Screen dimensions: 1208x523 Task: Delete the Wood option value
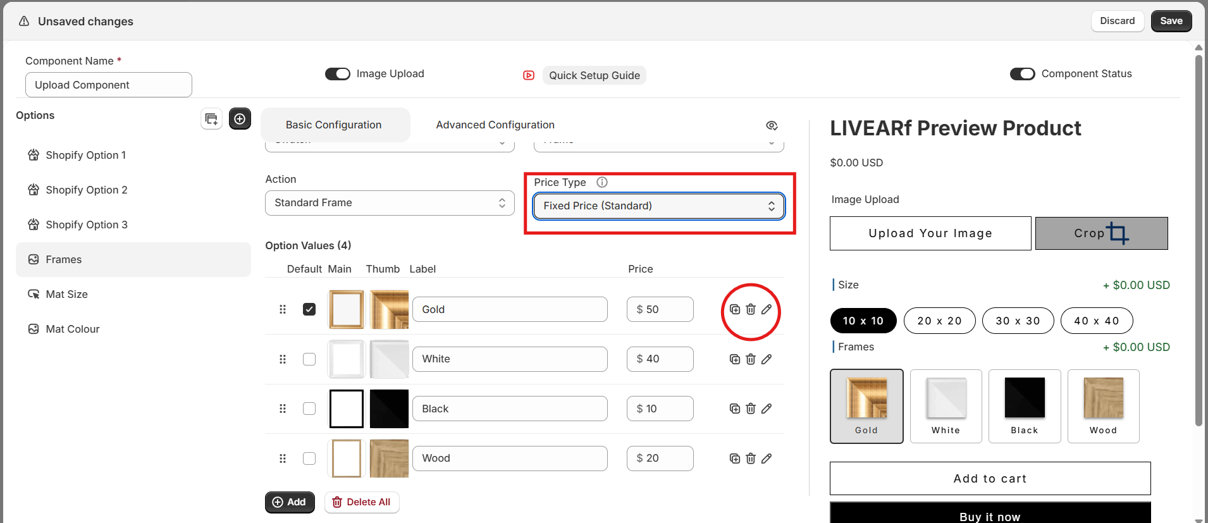pyautogui.click(x=751, y=458)
